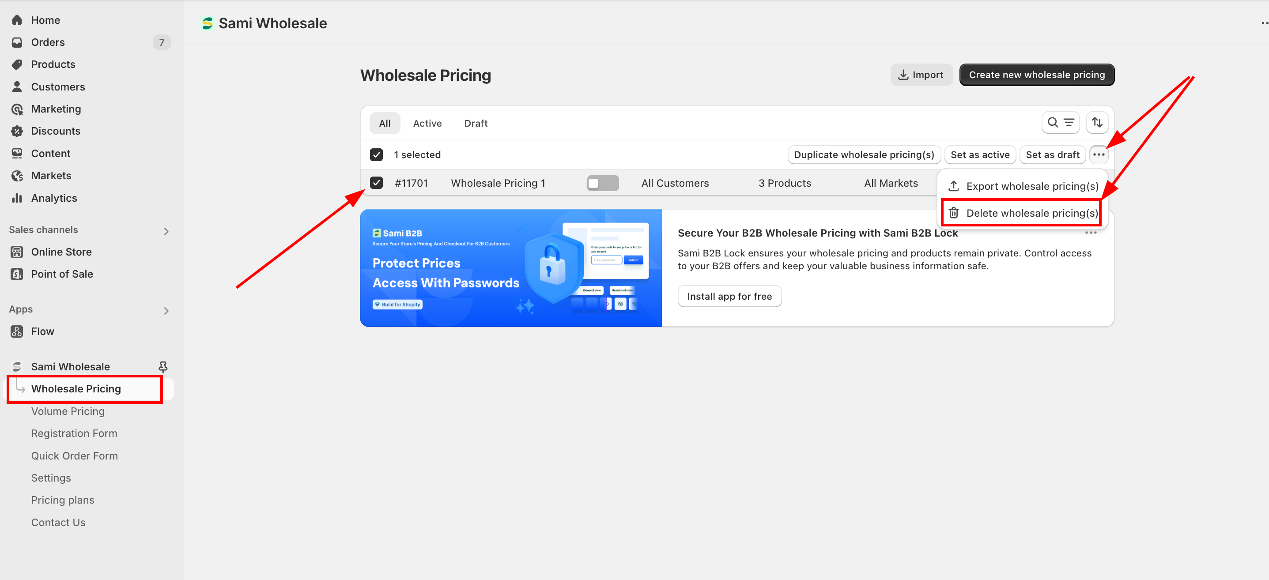The height and width of the screenshot is (580, 1269).
Task: Open search and filter icon button
Action: coord(1060,123)
